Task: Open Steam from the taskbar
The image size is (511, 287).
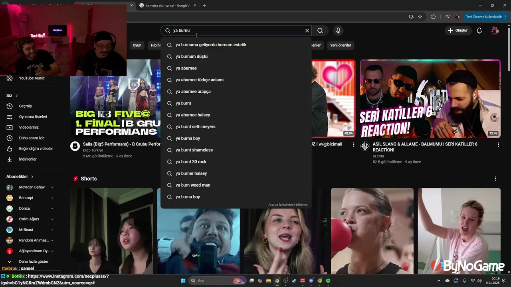Action: pyautogui.click(x=294, y=281)
